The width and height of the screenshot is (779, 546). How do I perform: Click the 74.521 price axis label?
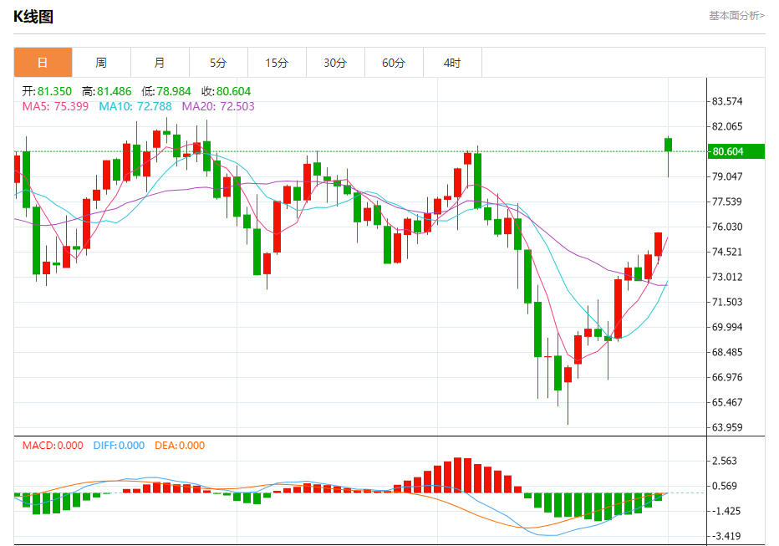pos(727,252)
